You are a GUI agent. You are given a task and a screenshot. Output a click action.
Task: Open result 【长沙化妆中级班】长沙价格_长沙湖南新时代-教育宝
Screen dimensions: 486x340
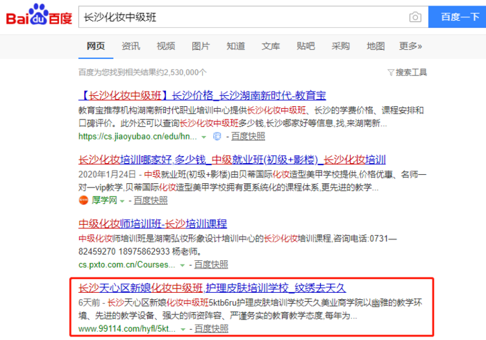click(x=202, y=95)
